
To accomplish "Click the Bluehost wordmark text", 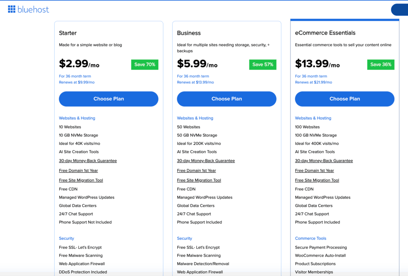I will coord(33,10).
